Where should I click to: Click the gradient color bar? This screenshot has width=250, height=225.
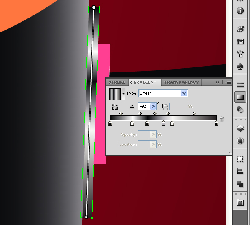(163, 118)
